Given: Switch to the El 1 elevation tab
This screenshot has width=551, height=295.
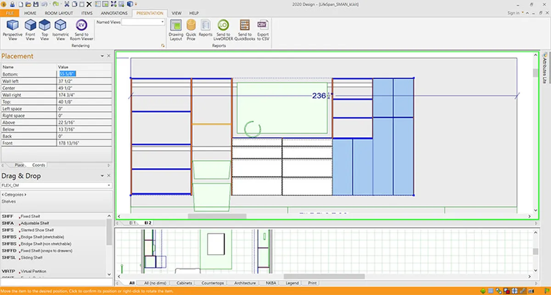Looking at the screenshot, I should pos(133,223).
